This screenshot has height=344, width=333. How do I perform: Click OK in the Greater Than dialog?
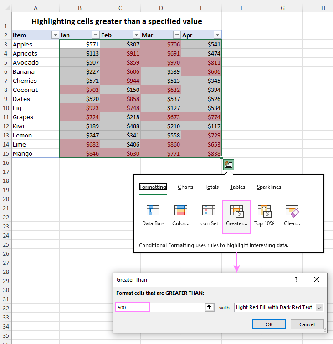269,324
